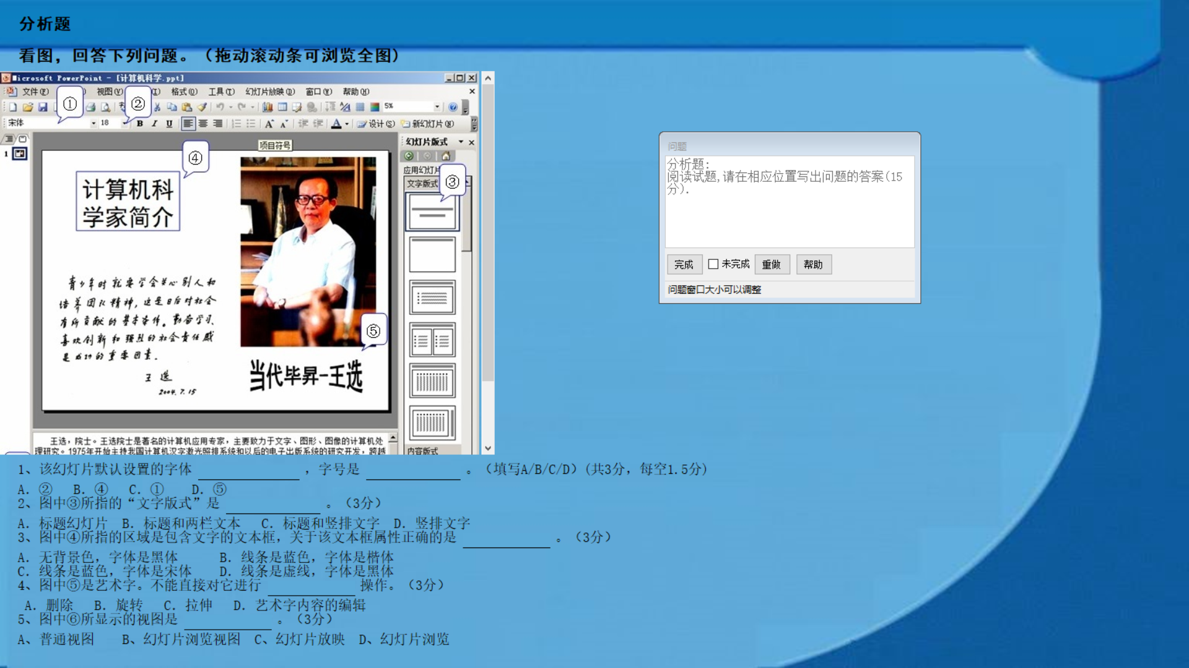Open the 格式 menu

(184, 92)
